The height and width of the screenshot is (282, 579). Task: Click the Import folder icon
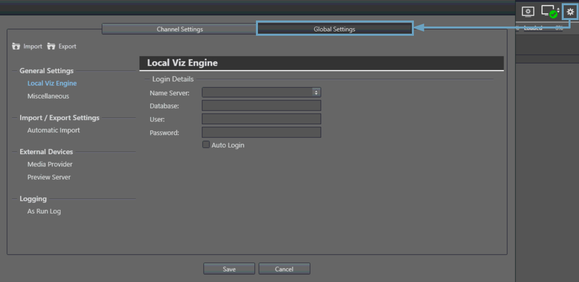click(x=16, y=47)
